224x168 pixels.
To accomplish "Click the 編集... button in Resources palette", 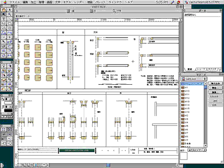I will [x=215, y=88].
